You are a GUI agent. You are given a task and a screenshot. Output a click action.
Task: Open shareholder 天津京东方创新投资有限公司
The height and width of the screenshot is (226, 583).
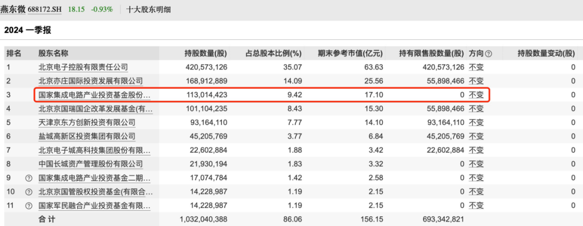pos(87,123)
